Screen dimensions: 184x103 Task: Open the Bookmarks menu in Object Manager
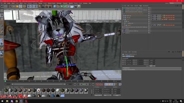146,6
